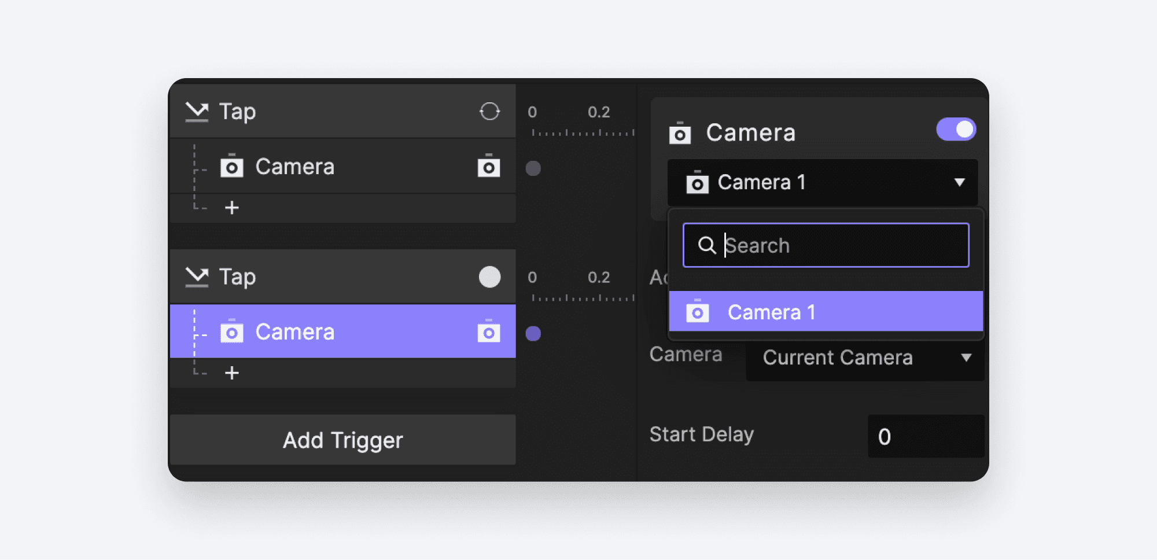The image size is (1157, 560).
Task: Open the Current Camera dropdown
Action: pos(967,358)
